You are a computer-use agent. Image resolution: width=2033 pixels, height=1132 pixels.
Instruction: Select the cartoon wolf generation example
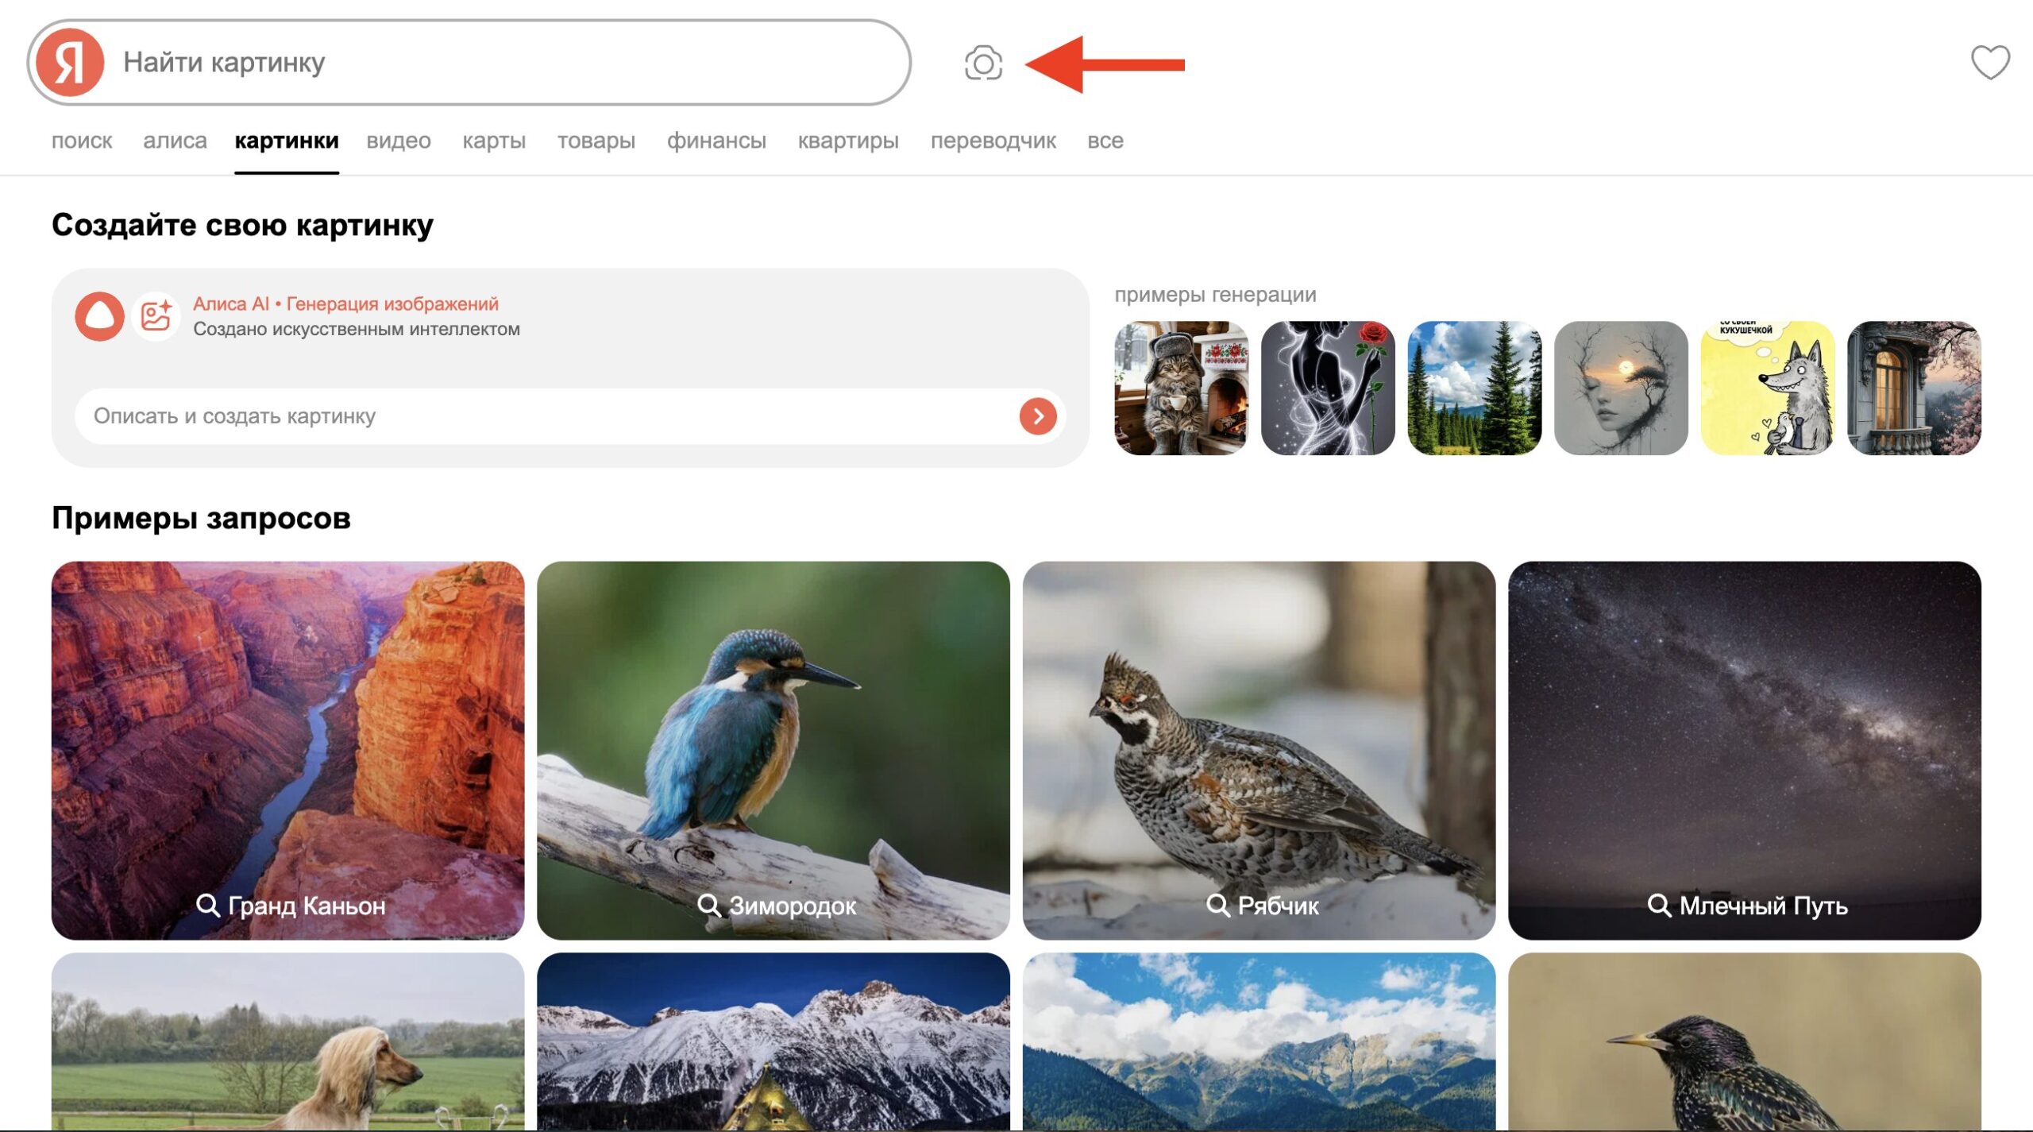pos(1767,388)
